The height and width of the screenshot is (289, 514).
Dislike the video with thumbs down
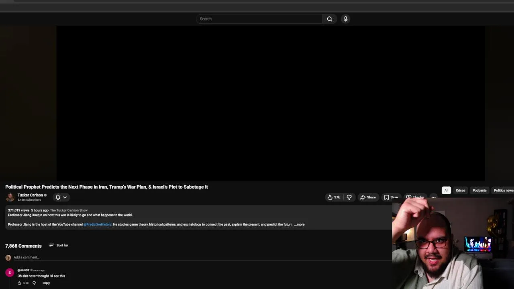pyautogui.click(x=349, y=197)
